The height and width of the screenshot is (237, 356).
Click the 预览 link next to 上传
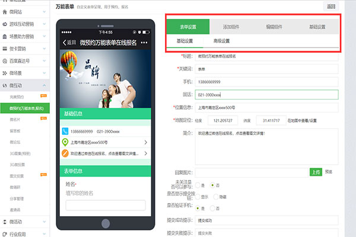tap(329, 172)
